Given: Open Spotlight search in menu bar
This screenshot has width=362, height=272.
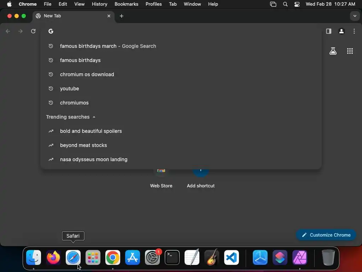Looking at the screenshot, I should (285, 4).
